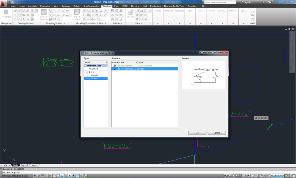This screenshot has width=296, height=178.
Task: Expand the Stiffeners panel dropdown arrow
Action: tap(169, 23)
